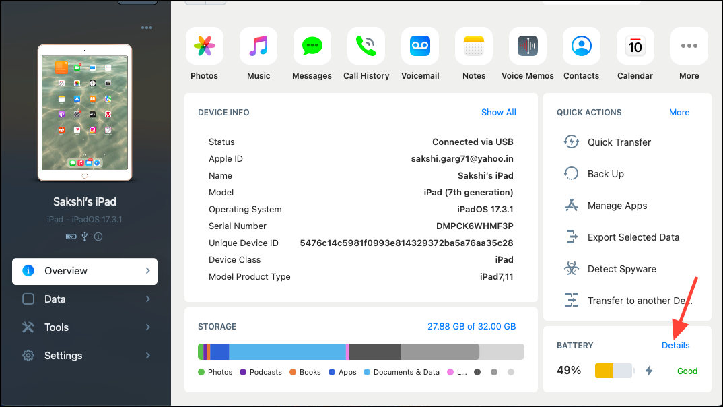Click the 49% battery percentage
The height and width of the screenshot is (407, 723).
click(x=569, y=370)
